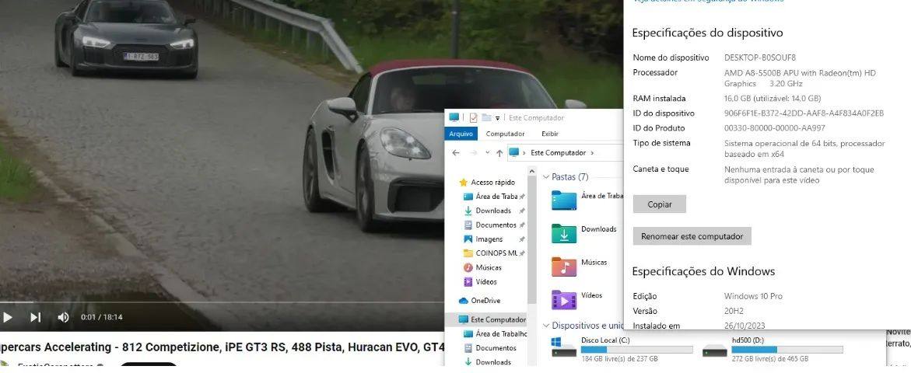This screenshot has width=911, height=373.
Task: Collapse the Dispositivos e unidades section
Action: coord(546,326)
